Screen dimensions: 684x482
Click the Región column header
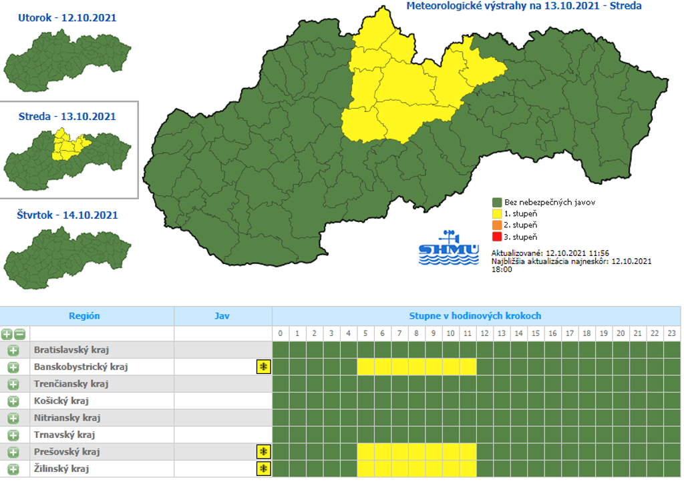tap(84, 316)
